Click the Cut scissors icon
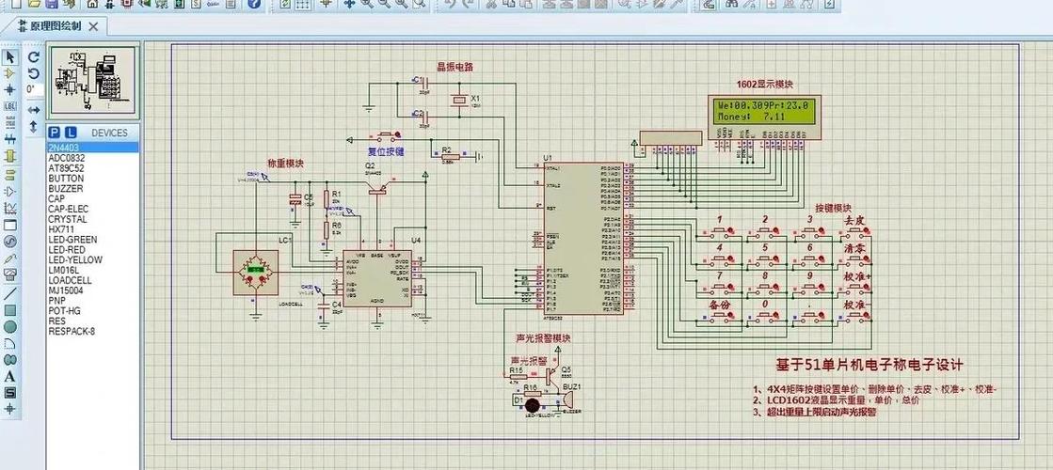 (x=491, y=4)
